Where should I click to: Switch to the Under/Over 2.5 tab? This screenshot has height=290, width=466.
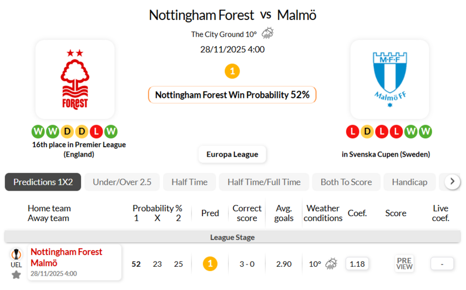point(122,182)
